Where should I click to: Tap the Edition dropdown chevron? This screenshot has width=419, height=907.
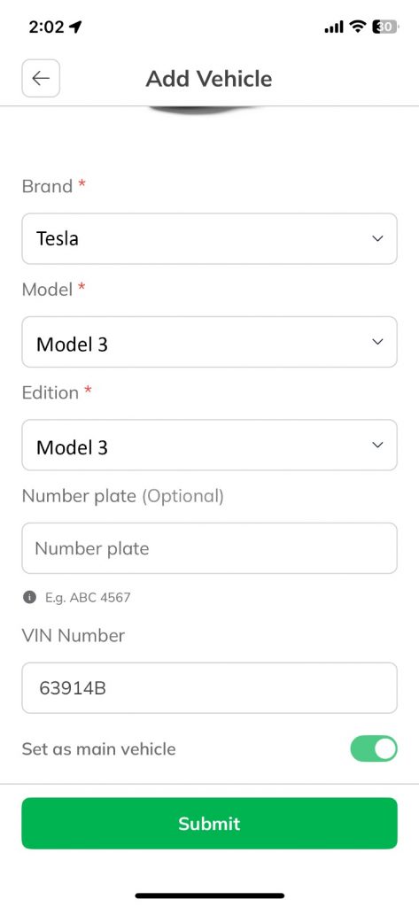377,445
